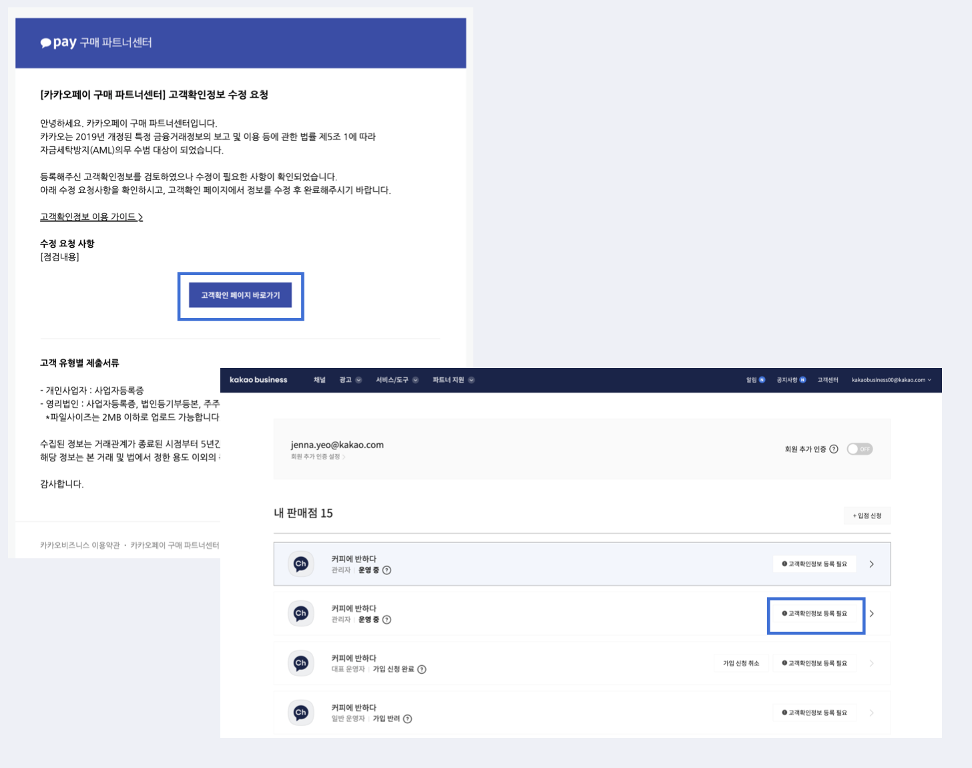Click Ch channel icon in 가입 신청 완료 row
The width and height of the screenshot is (972, 768).
[x=301, y=663]
